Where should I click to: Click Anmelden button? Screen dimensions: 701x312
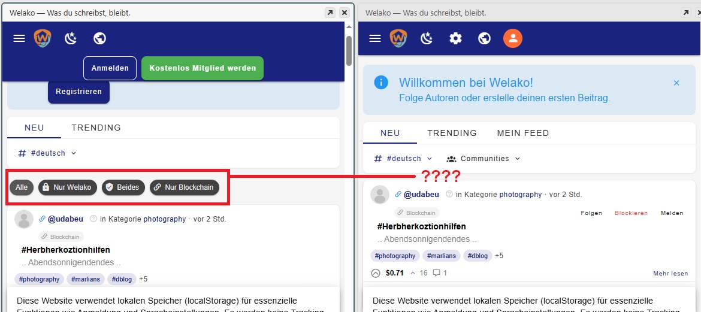pos(110,68)
